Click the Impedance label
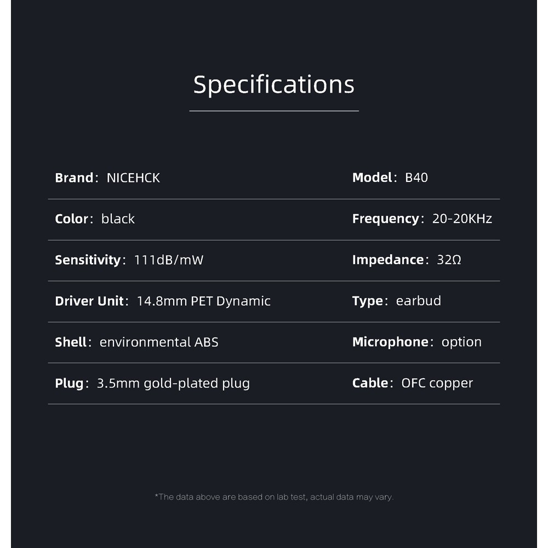The width and height of the screenshot is (548, 548). click(x=388, y=260)
